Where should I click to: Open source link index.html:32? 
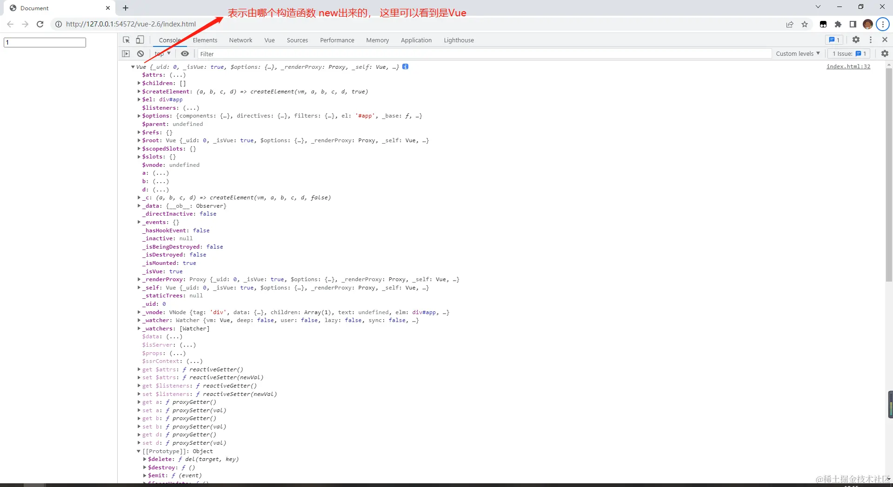click(x=848, y=66)
